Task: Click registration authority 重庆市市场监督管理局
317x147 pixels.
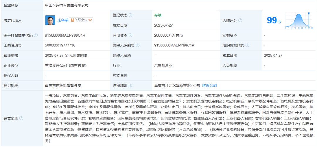Action: click(63, 86)
